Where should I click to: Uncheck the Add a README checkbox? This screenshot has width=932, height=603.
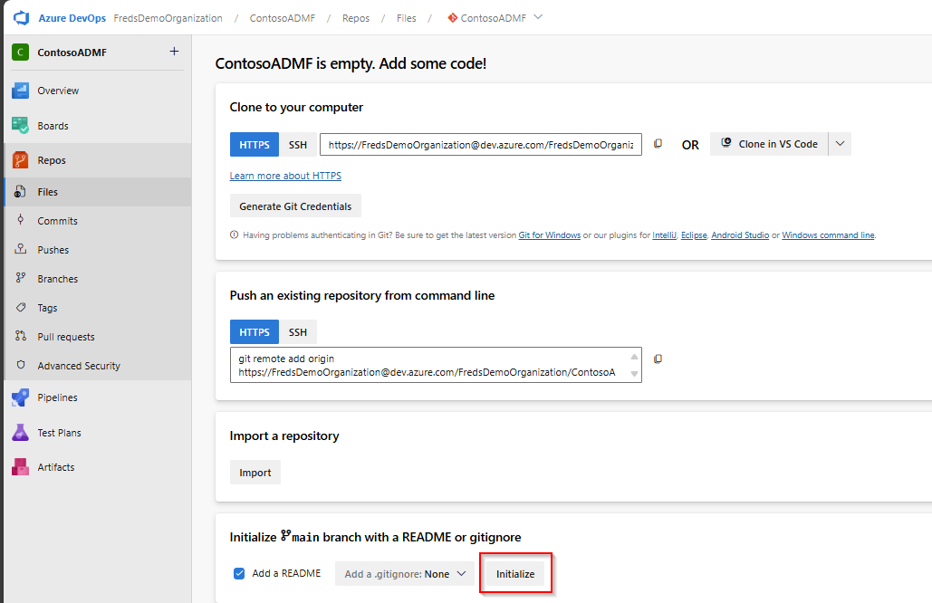tap(238, 573)
